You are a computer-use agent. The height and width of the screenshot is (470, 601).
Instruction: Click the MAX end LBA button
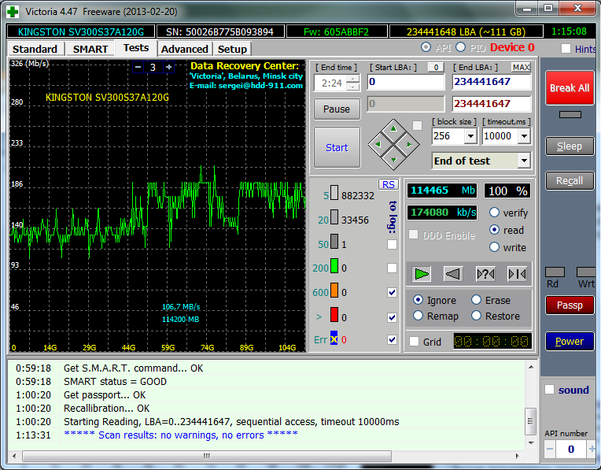click(x=521, y=67)
